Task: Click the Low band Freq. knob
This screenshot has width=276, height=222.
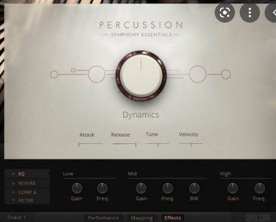Action: pos(102,188)
